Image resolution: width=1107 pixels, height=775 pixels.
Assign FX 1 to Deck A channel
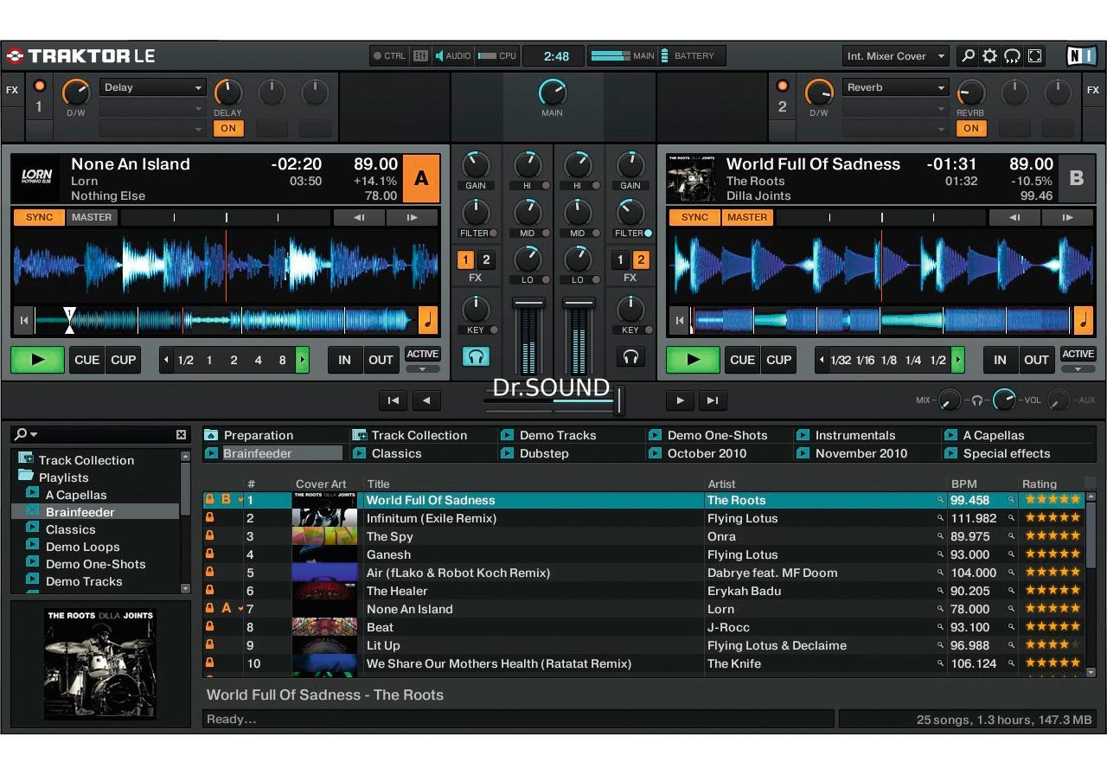pyautogui.click(x=465, y=260)
